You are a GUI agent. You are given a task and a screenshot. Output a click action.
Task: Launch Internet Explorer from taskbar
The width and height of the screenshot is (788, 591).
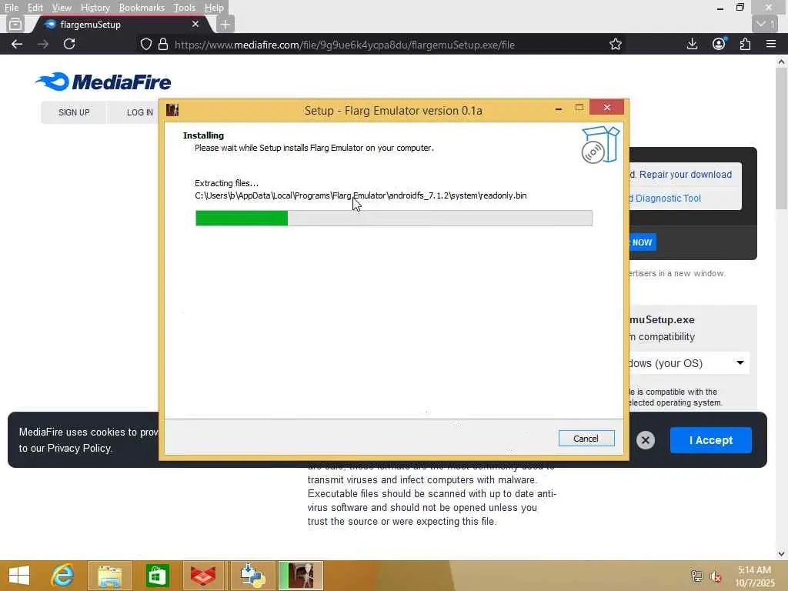(x=63, y=576)
